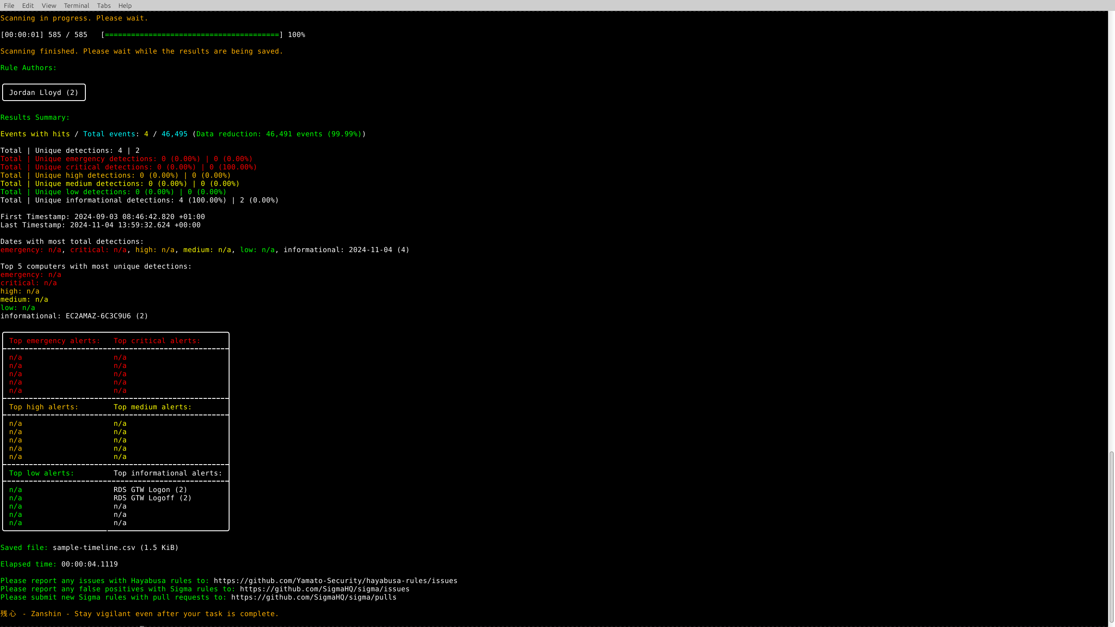Click the sample-timeline.csv filename text
Viewport: 1115px width, 627px height.
click(94, 548)
